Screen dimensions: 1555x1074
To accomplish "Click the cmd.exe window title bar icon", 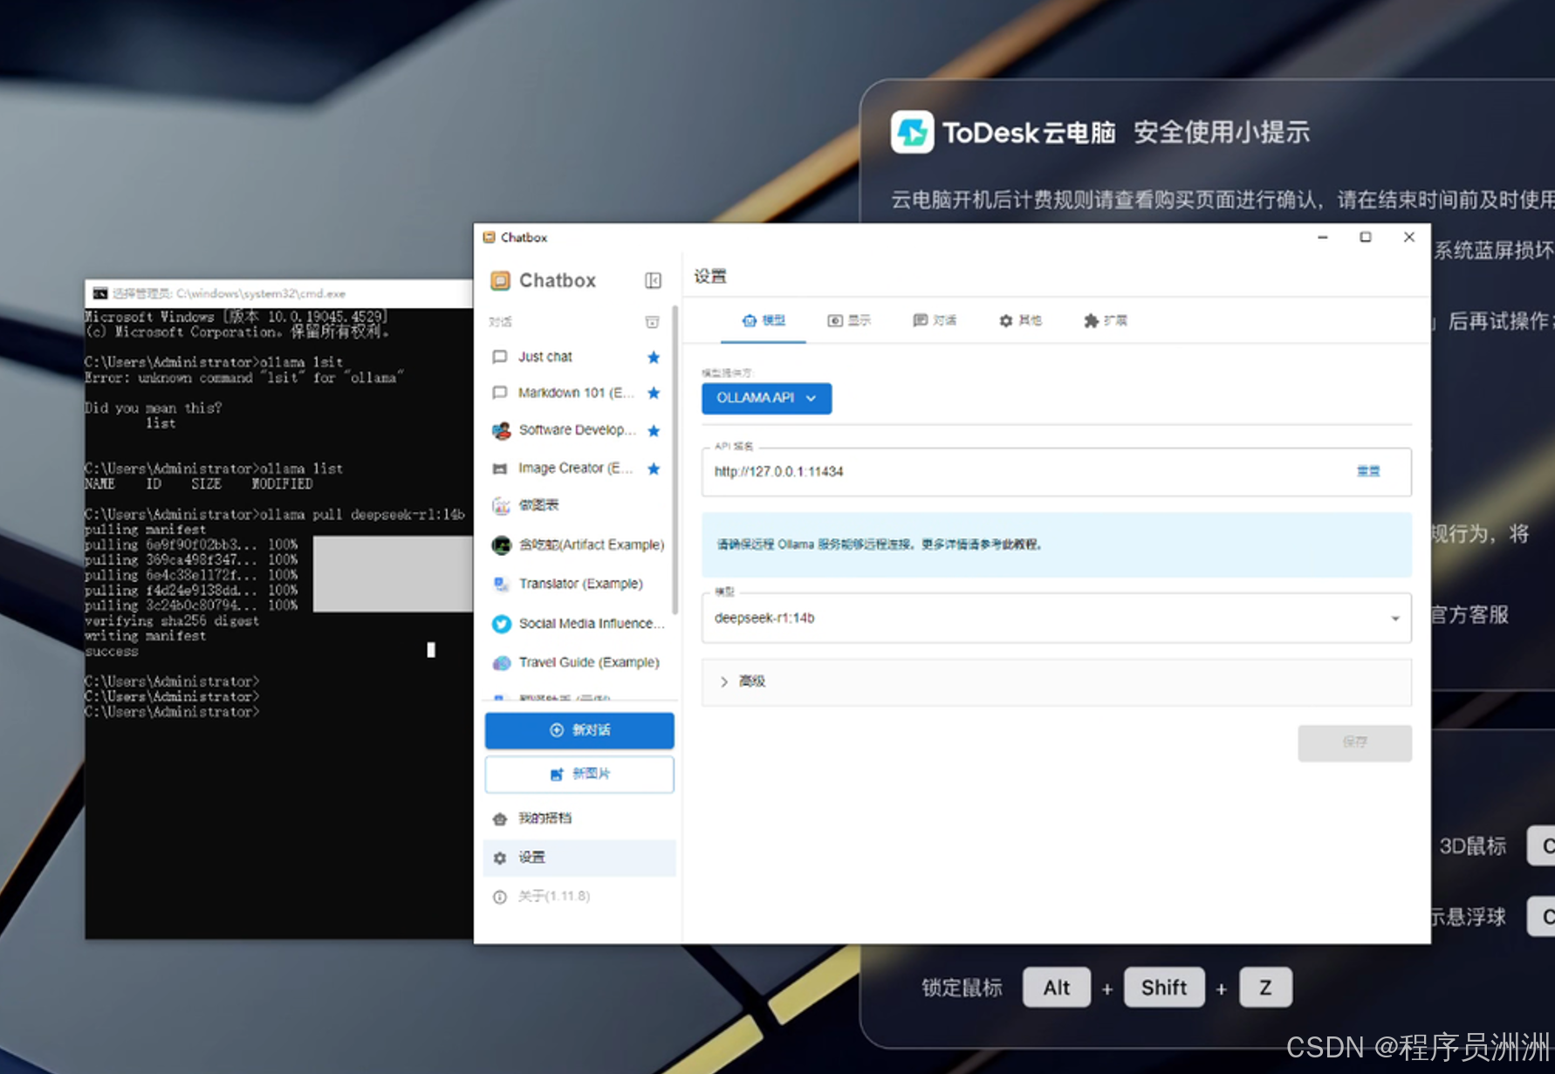I will click(x=100, y=293).
